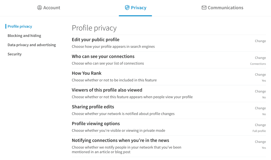Change your profile viewing options
Viewport: 271px width, 160px height.
point(260,125)
